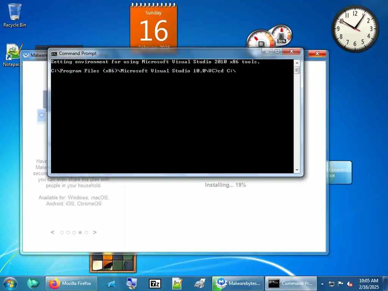388x291 pixels.
Task: Click the CPU meter gadget dial
Action: pyautogui.click(x=261, y=39)
